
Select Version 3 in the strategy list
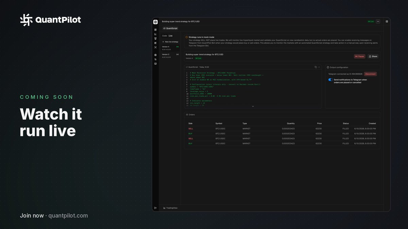pyautogui.click(x=170, y=55)
